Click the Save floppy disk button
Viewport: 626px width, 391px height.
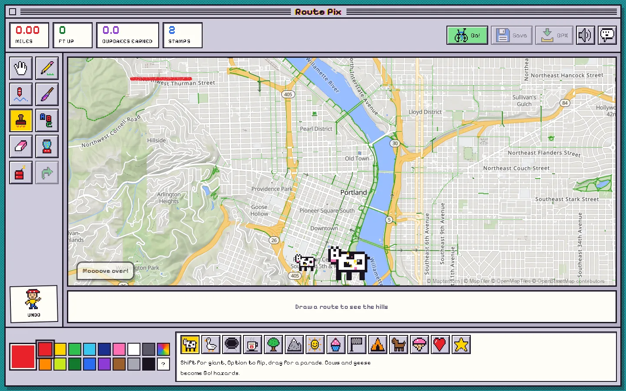tap(512, 35)
